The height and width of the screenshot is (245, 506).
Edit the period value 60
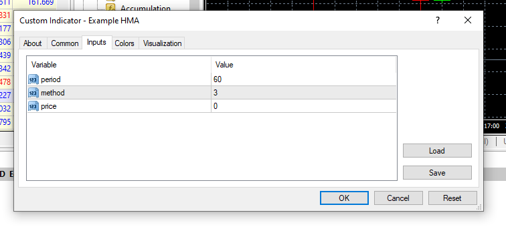click(x=304, y=79)
